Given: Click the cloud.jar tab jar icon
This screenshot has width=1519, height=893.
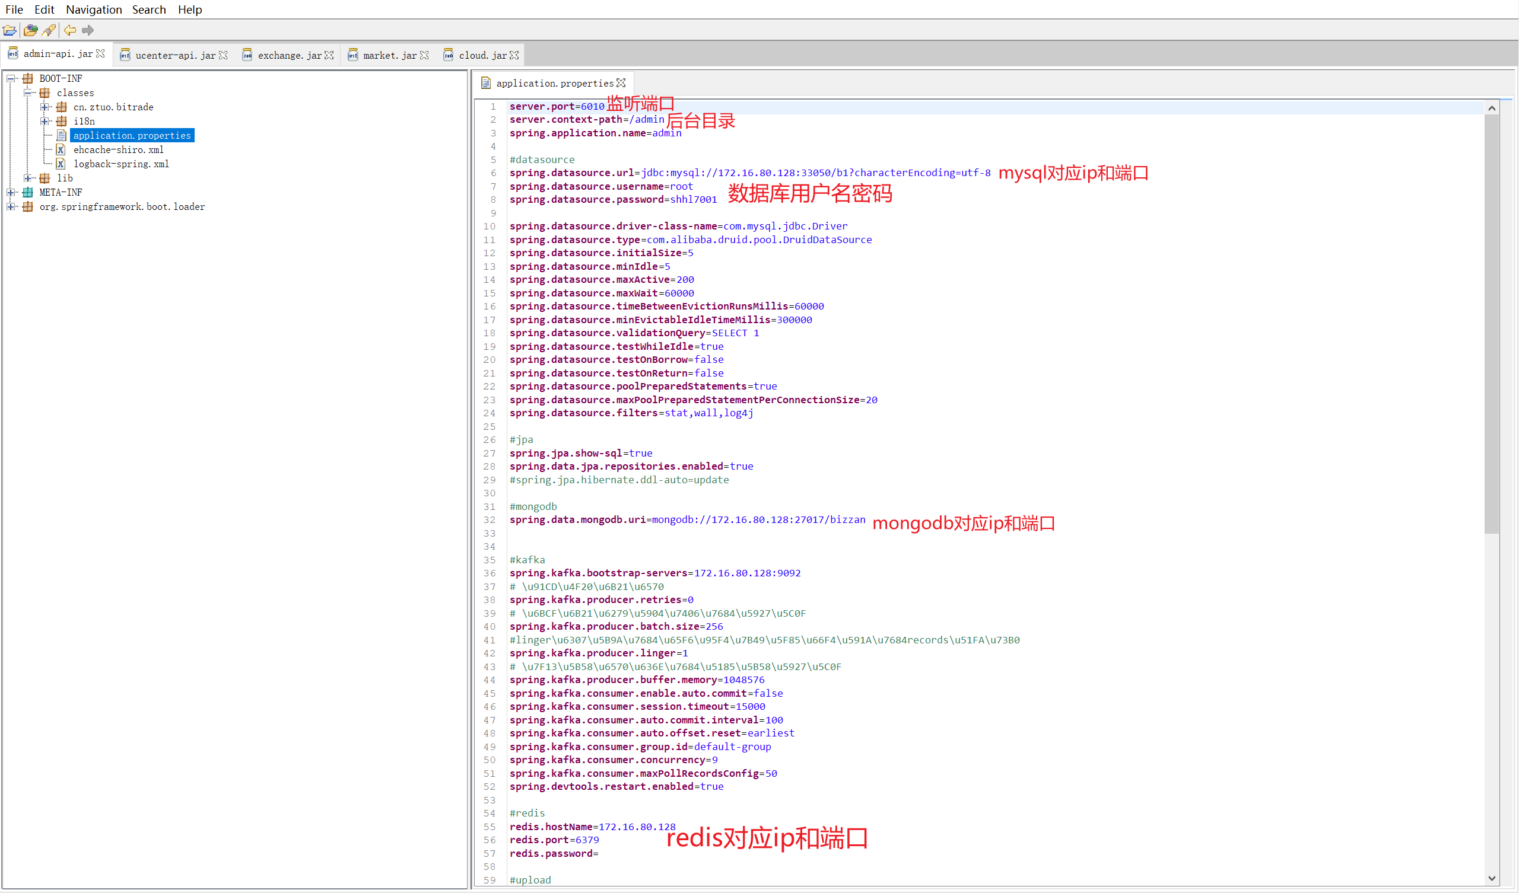Looking at the screenshot, I should point(448,55).
